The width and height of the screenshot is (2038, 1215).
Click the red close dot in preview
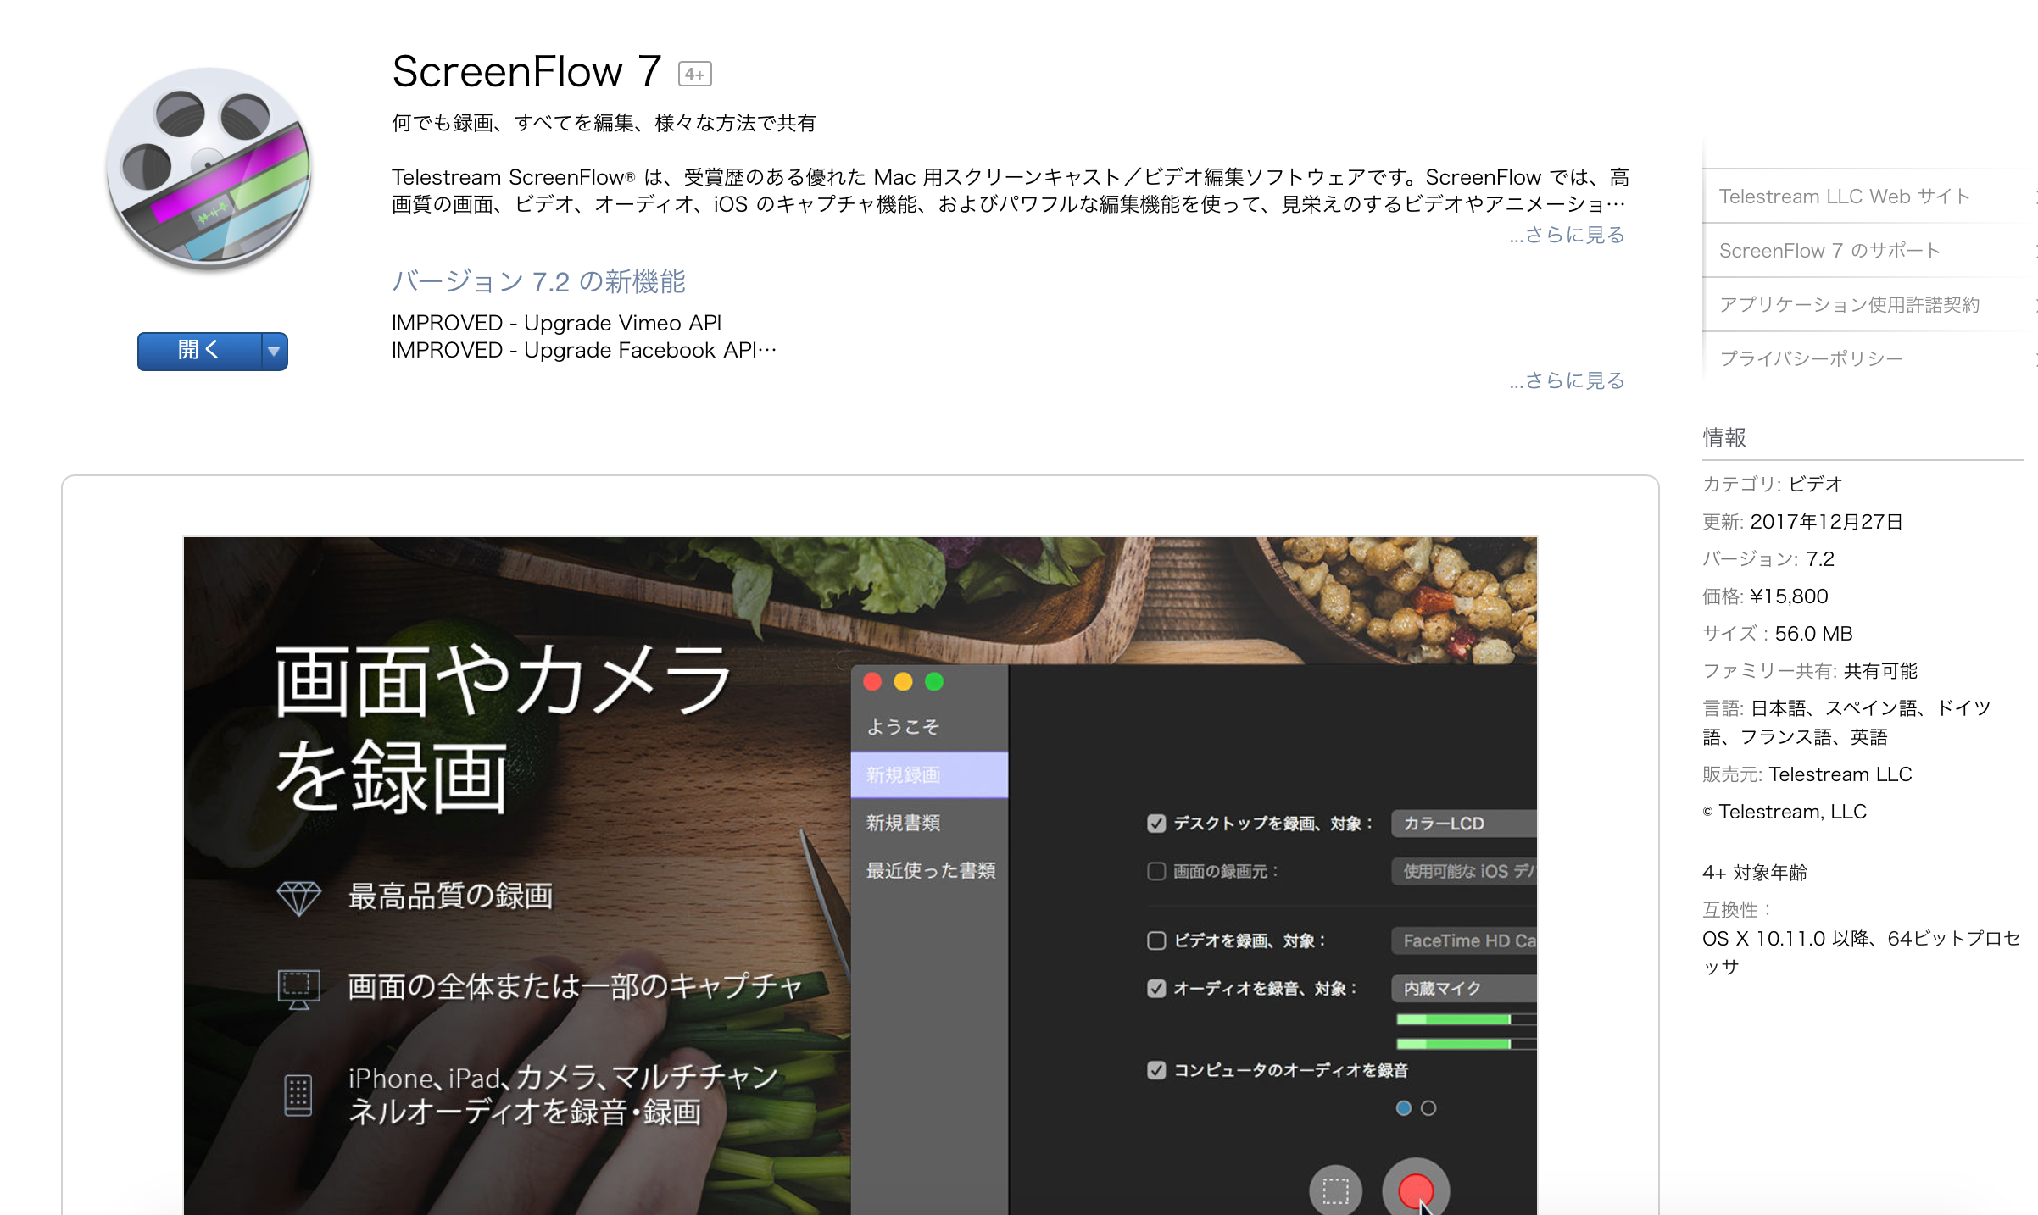click(x=872, y=681)
